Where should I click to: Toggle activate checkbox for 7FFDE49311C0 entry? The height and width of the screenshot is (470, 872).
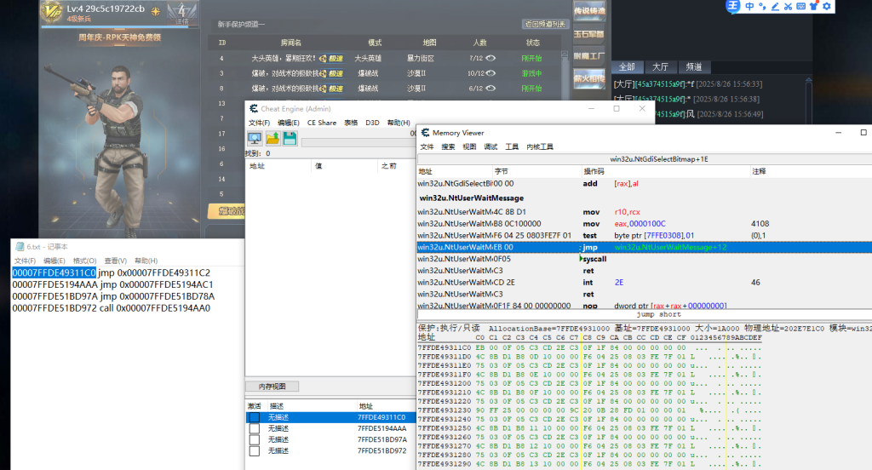coord(254,417)
